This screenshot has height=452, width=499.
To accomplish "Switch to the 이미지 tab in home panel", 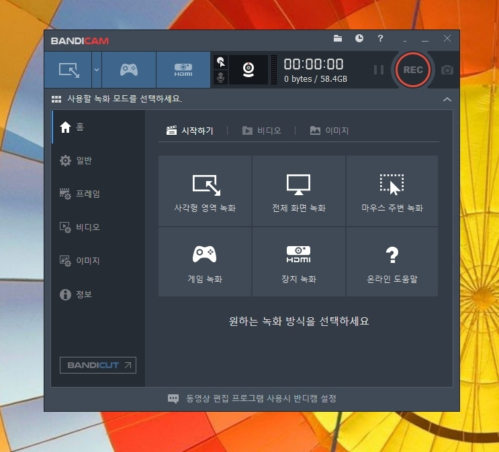I will pos(329,131).
